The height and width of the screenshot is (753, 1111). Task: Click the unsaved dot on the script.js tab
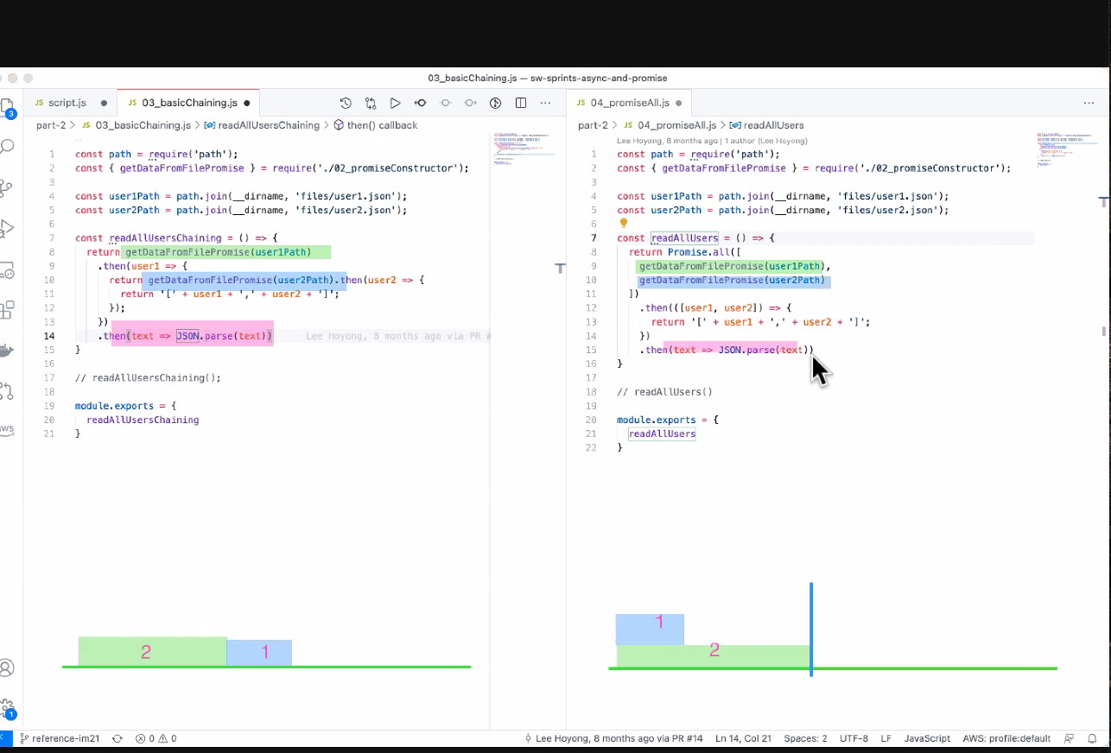coord(104,103)
